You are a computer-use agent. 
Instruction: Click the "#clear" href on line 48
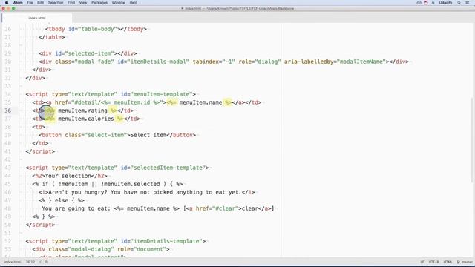click(226, 208)
